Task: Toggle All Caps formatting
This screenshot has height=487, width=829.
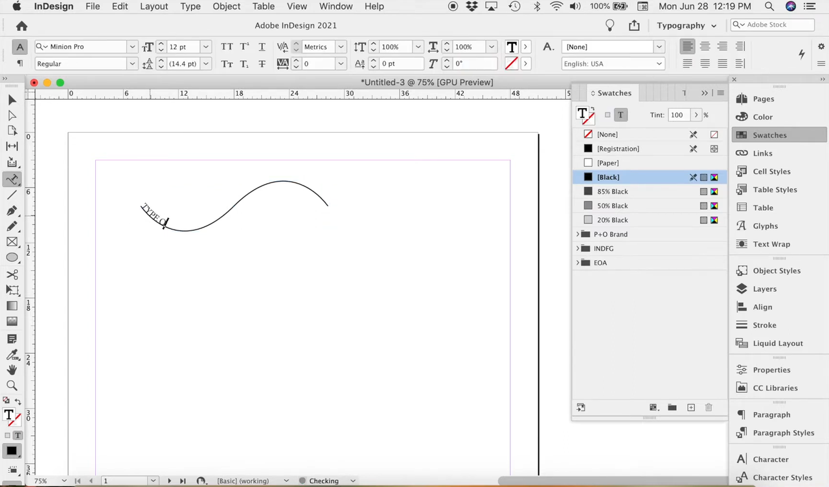Action: [227, 47]
